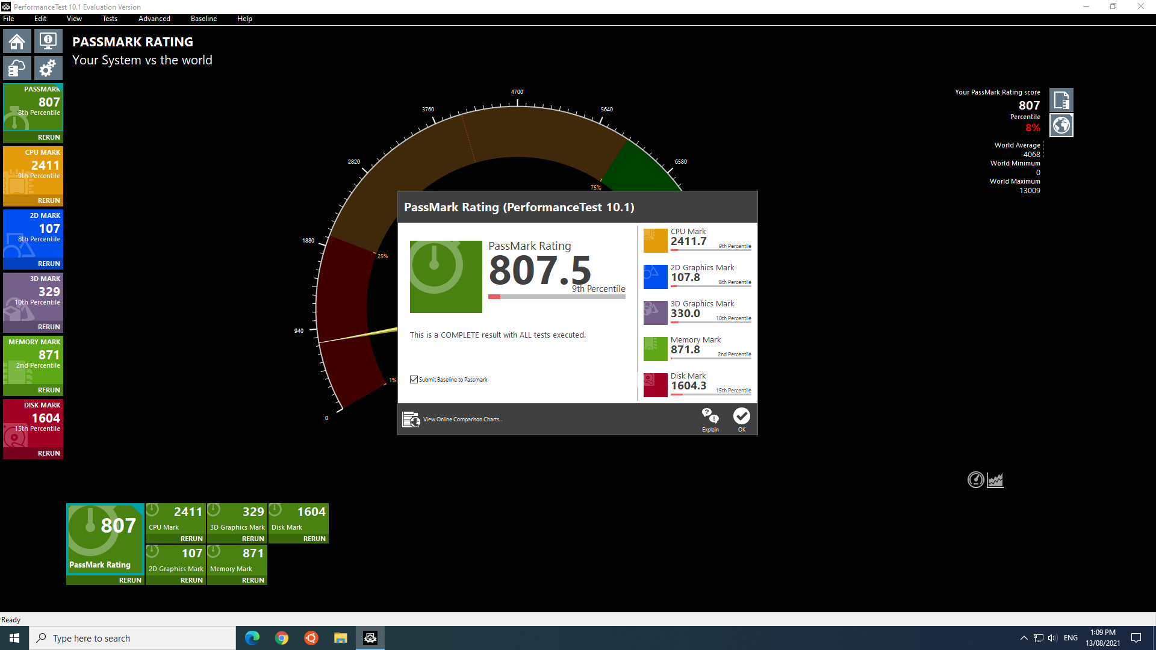The image size is (1156, 650).
Task: Rerun the PassMark test in sidebar
Action: [49, 137]
